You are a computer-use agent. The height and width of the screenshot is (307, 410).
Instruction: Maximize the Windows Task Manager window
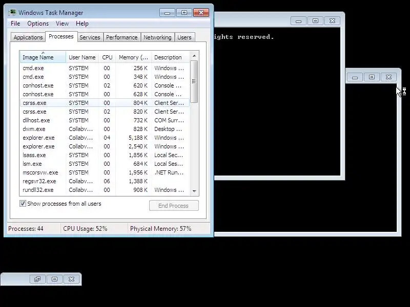[x=184, y=12]
